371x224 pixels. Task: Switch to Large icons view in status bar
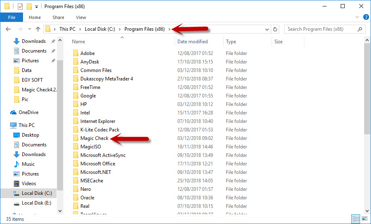[365, 219]
